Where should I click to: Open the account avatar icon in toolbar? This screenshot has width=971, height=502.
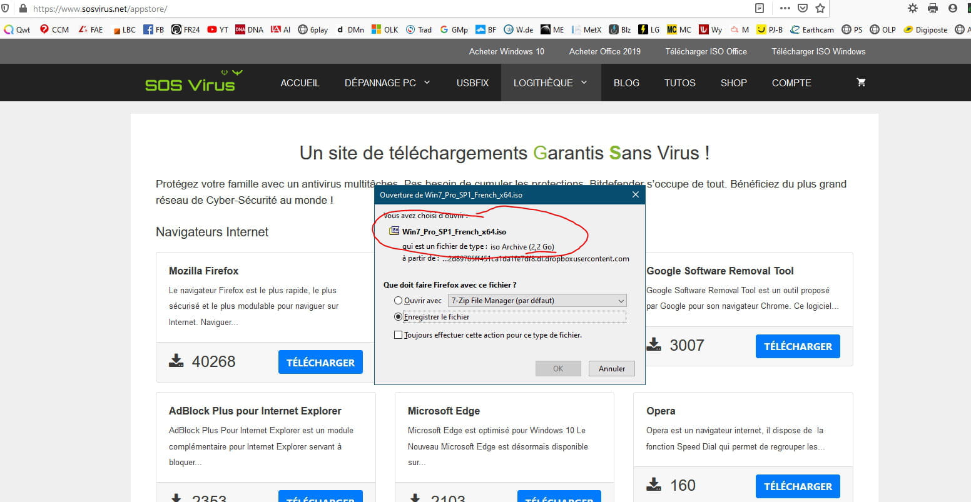click(953, 8)
